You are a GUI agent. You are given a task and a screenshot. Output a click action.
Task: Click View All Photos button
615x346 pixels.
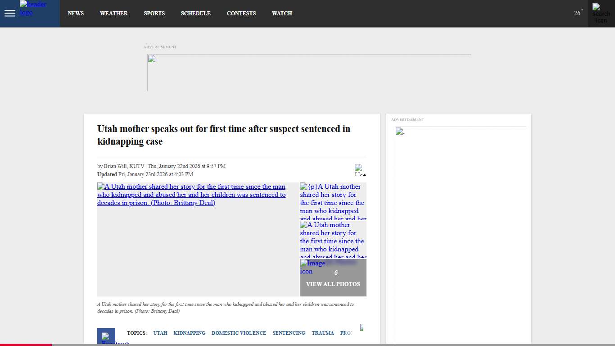(333, 284)
